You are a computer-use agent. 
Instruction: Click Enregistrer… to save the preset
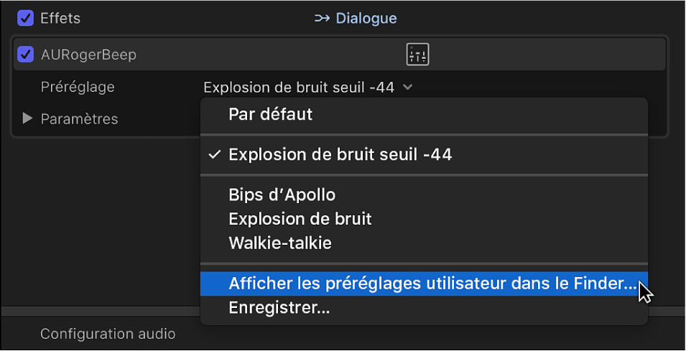point(279,308)
